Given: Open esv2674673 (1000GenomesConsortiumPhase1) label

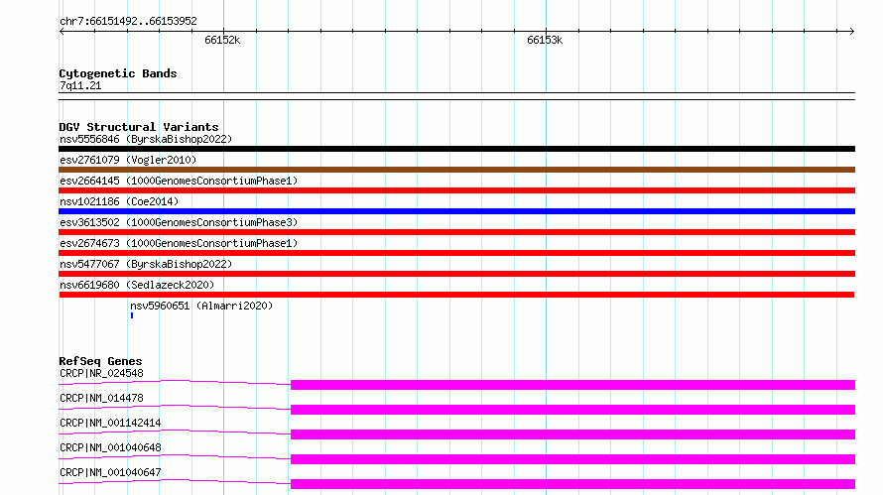Looking at the screenshot, I should [179, 243].
